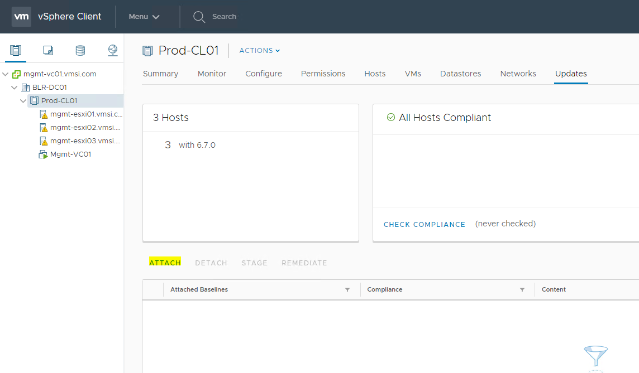This screenshot has width=639, height=373.
Task: Select host mgmt-esxi01.vmsi.c... in the tree
Action: [86, 114]
